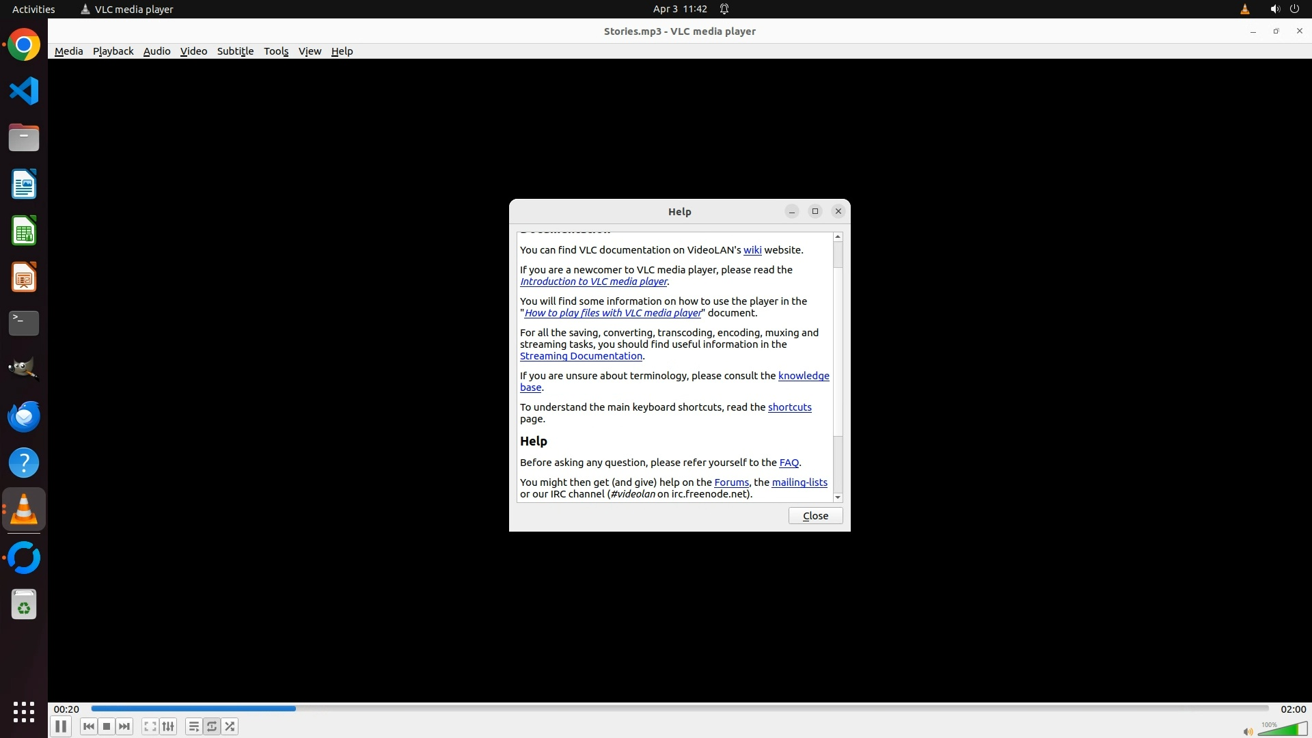Seek on the playback progress bar

coord(679,709)
